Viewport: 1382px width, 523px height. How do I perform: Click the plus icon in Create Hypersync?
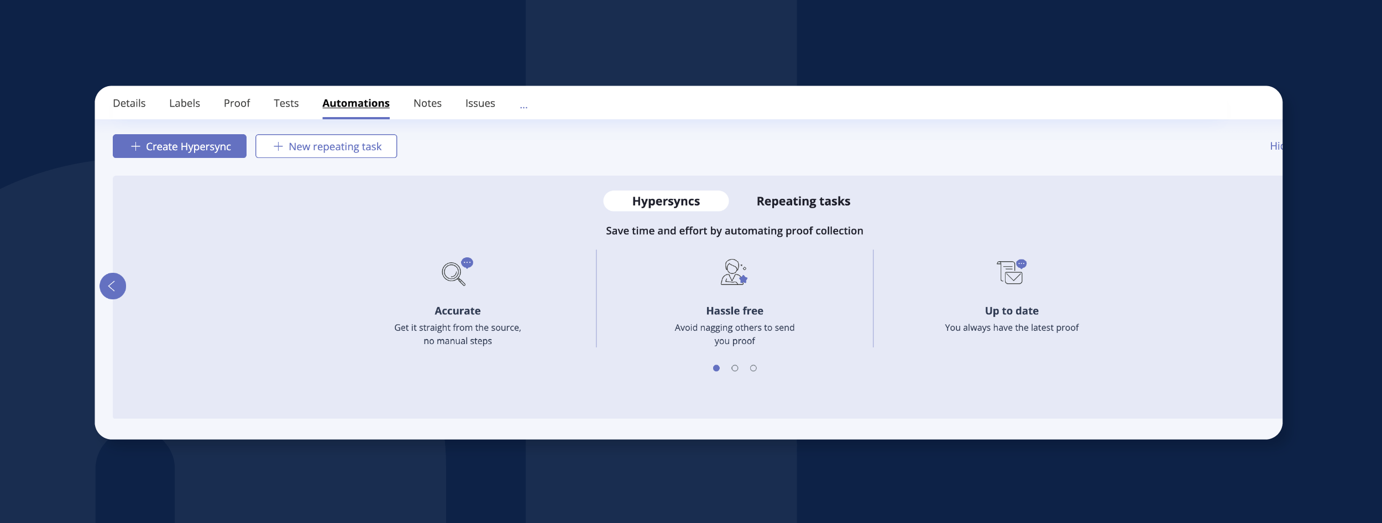(135, 146)
